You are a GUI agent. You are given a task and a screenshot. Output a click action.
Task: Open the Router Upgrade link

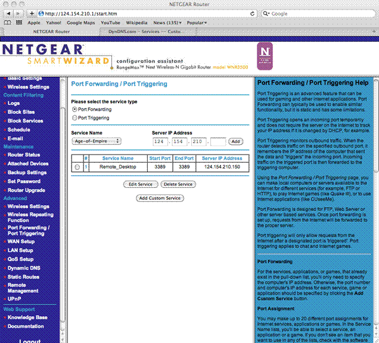[x=26, y=190]
